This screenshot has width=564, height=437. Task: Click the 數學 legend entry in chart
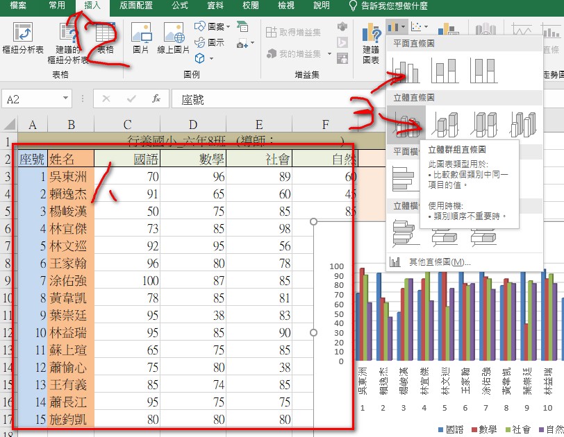pyautogui.click(x=484, y=429)
